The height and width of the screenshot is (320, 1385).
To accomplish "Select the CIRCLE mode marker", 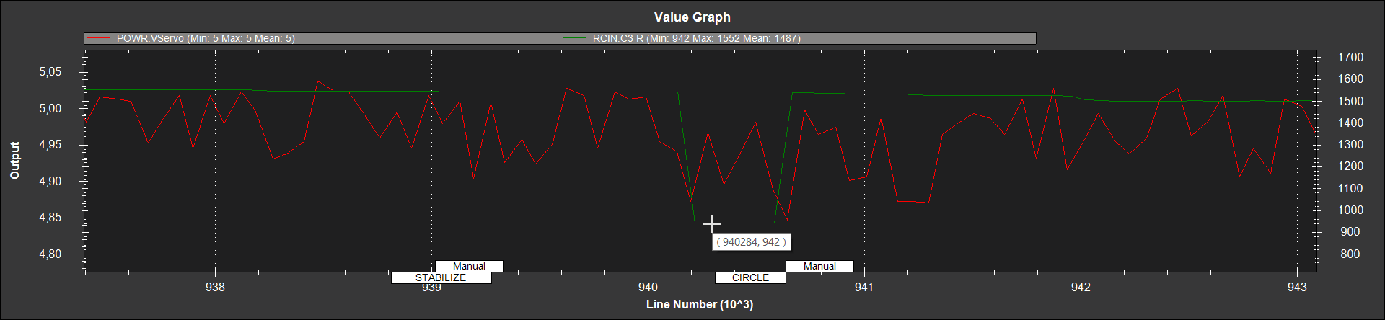I will (750, 277).
